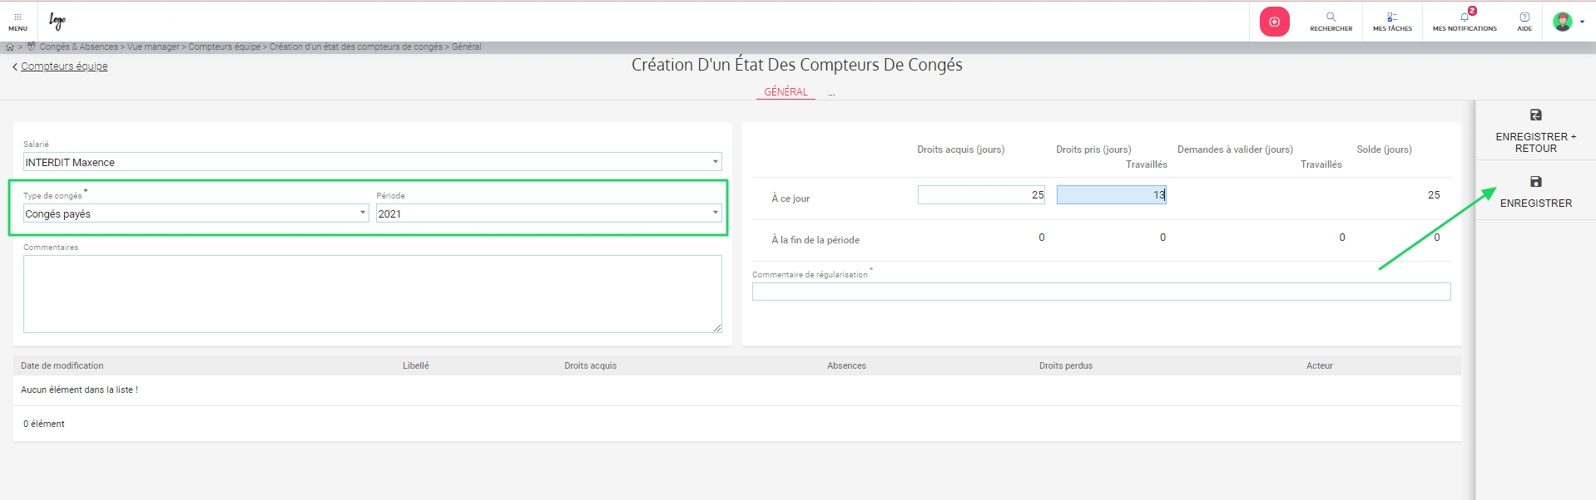Open the main MENU grid icon
Viewport: 1596px width, 500px height.
coord(17,17)
